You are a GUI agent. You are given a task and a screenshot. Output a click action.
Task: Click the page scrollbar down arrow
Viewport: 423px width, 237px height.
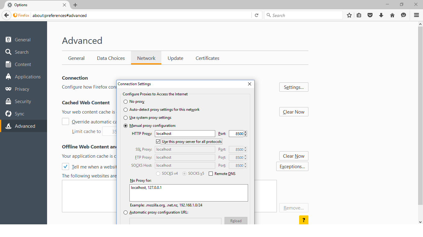pos(421,222)
